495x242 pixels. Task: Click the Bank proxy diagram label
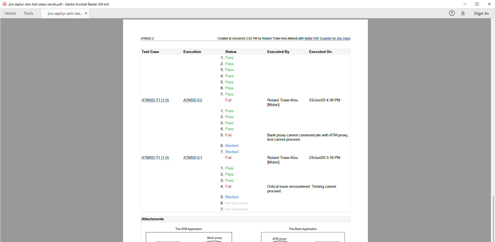(214, 238)
